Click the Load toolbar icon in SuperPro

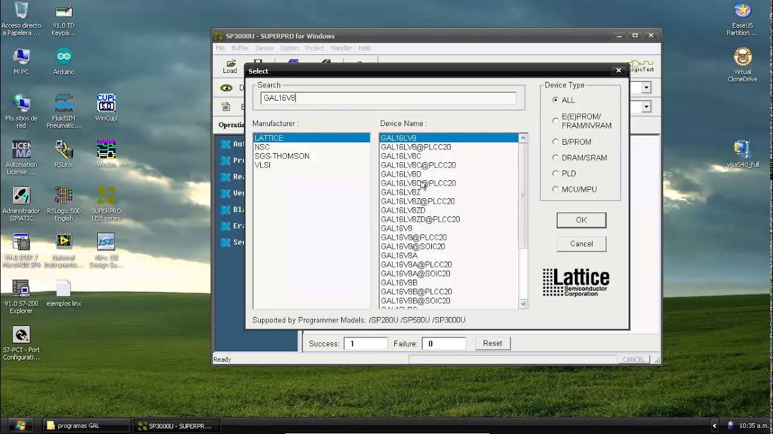click(x=230, y=66)
